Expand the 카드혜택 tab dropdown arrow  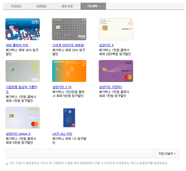click(99, 6)
